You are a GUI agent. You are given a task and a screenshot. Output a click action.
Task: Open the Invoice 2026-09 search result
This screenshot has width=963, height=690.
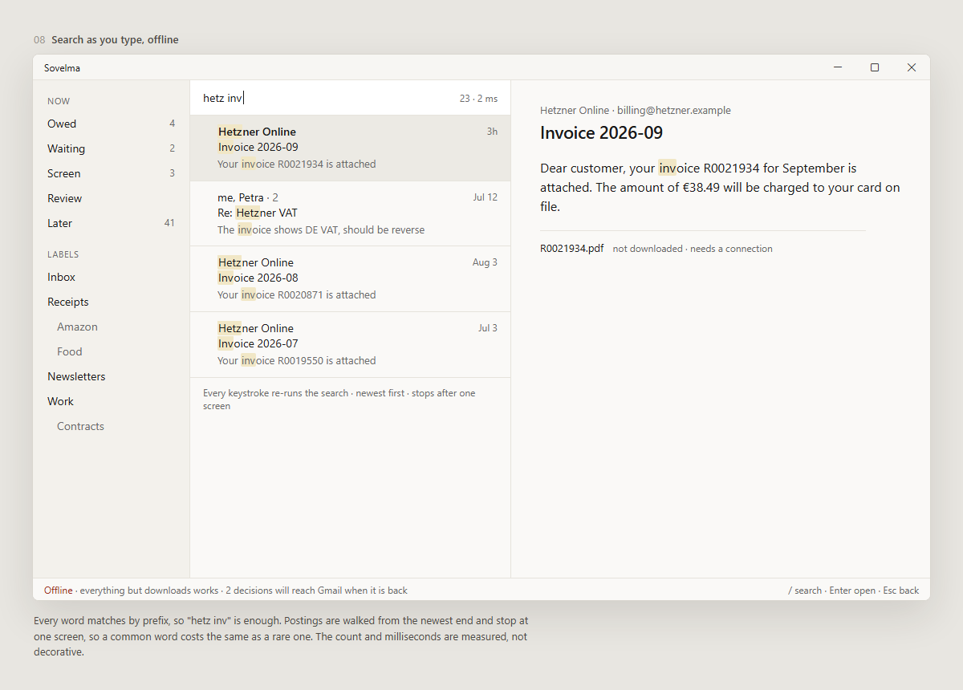(350, 148)
